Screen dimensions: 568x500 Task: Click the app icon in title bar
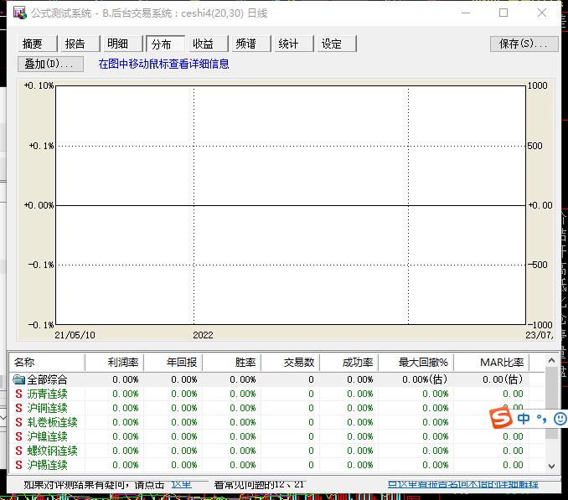coord(20,13)
